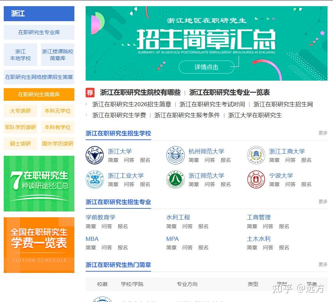The height and width of the screenshot is (302, 333).
Task: Open 简章 under 土木水利
Action: pyautogui.click(x=252, y=248)
